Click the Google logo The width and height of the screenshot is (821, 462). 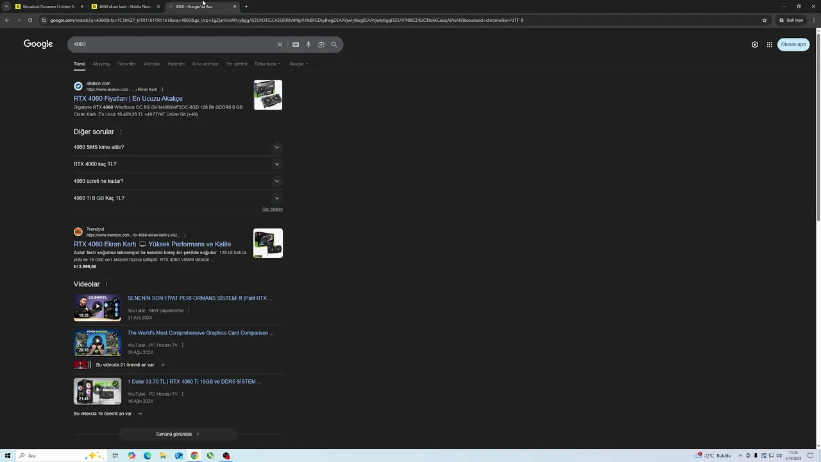38,44
